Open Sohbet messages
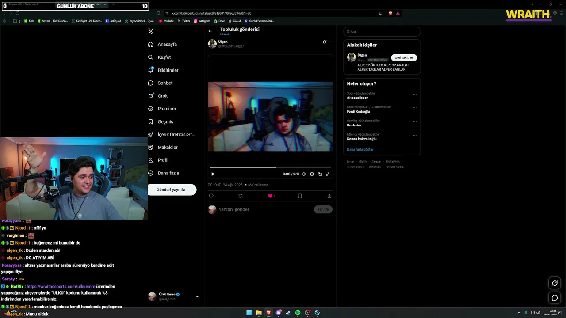This screenshot has width=566, height=318. click(160, 83)
